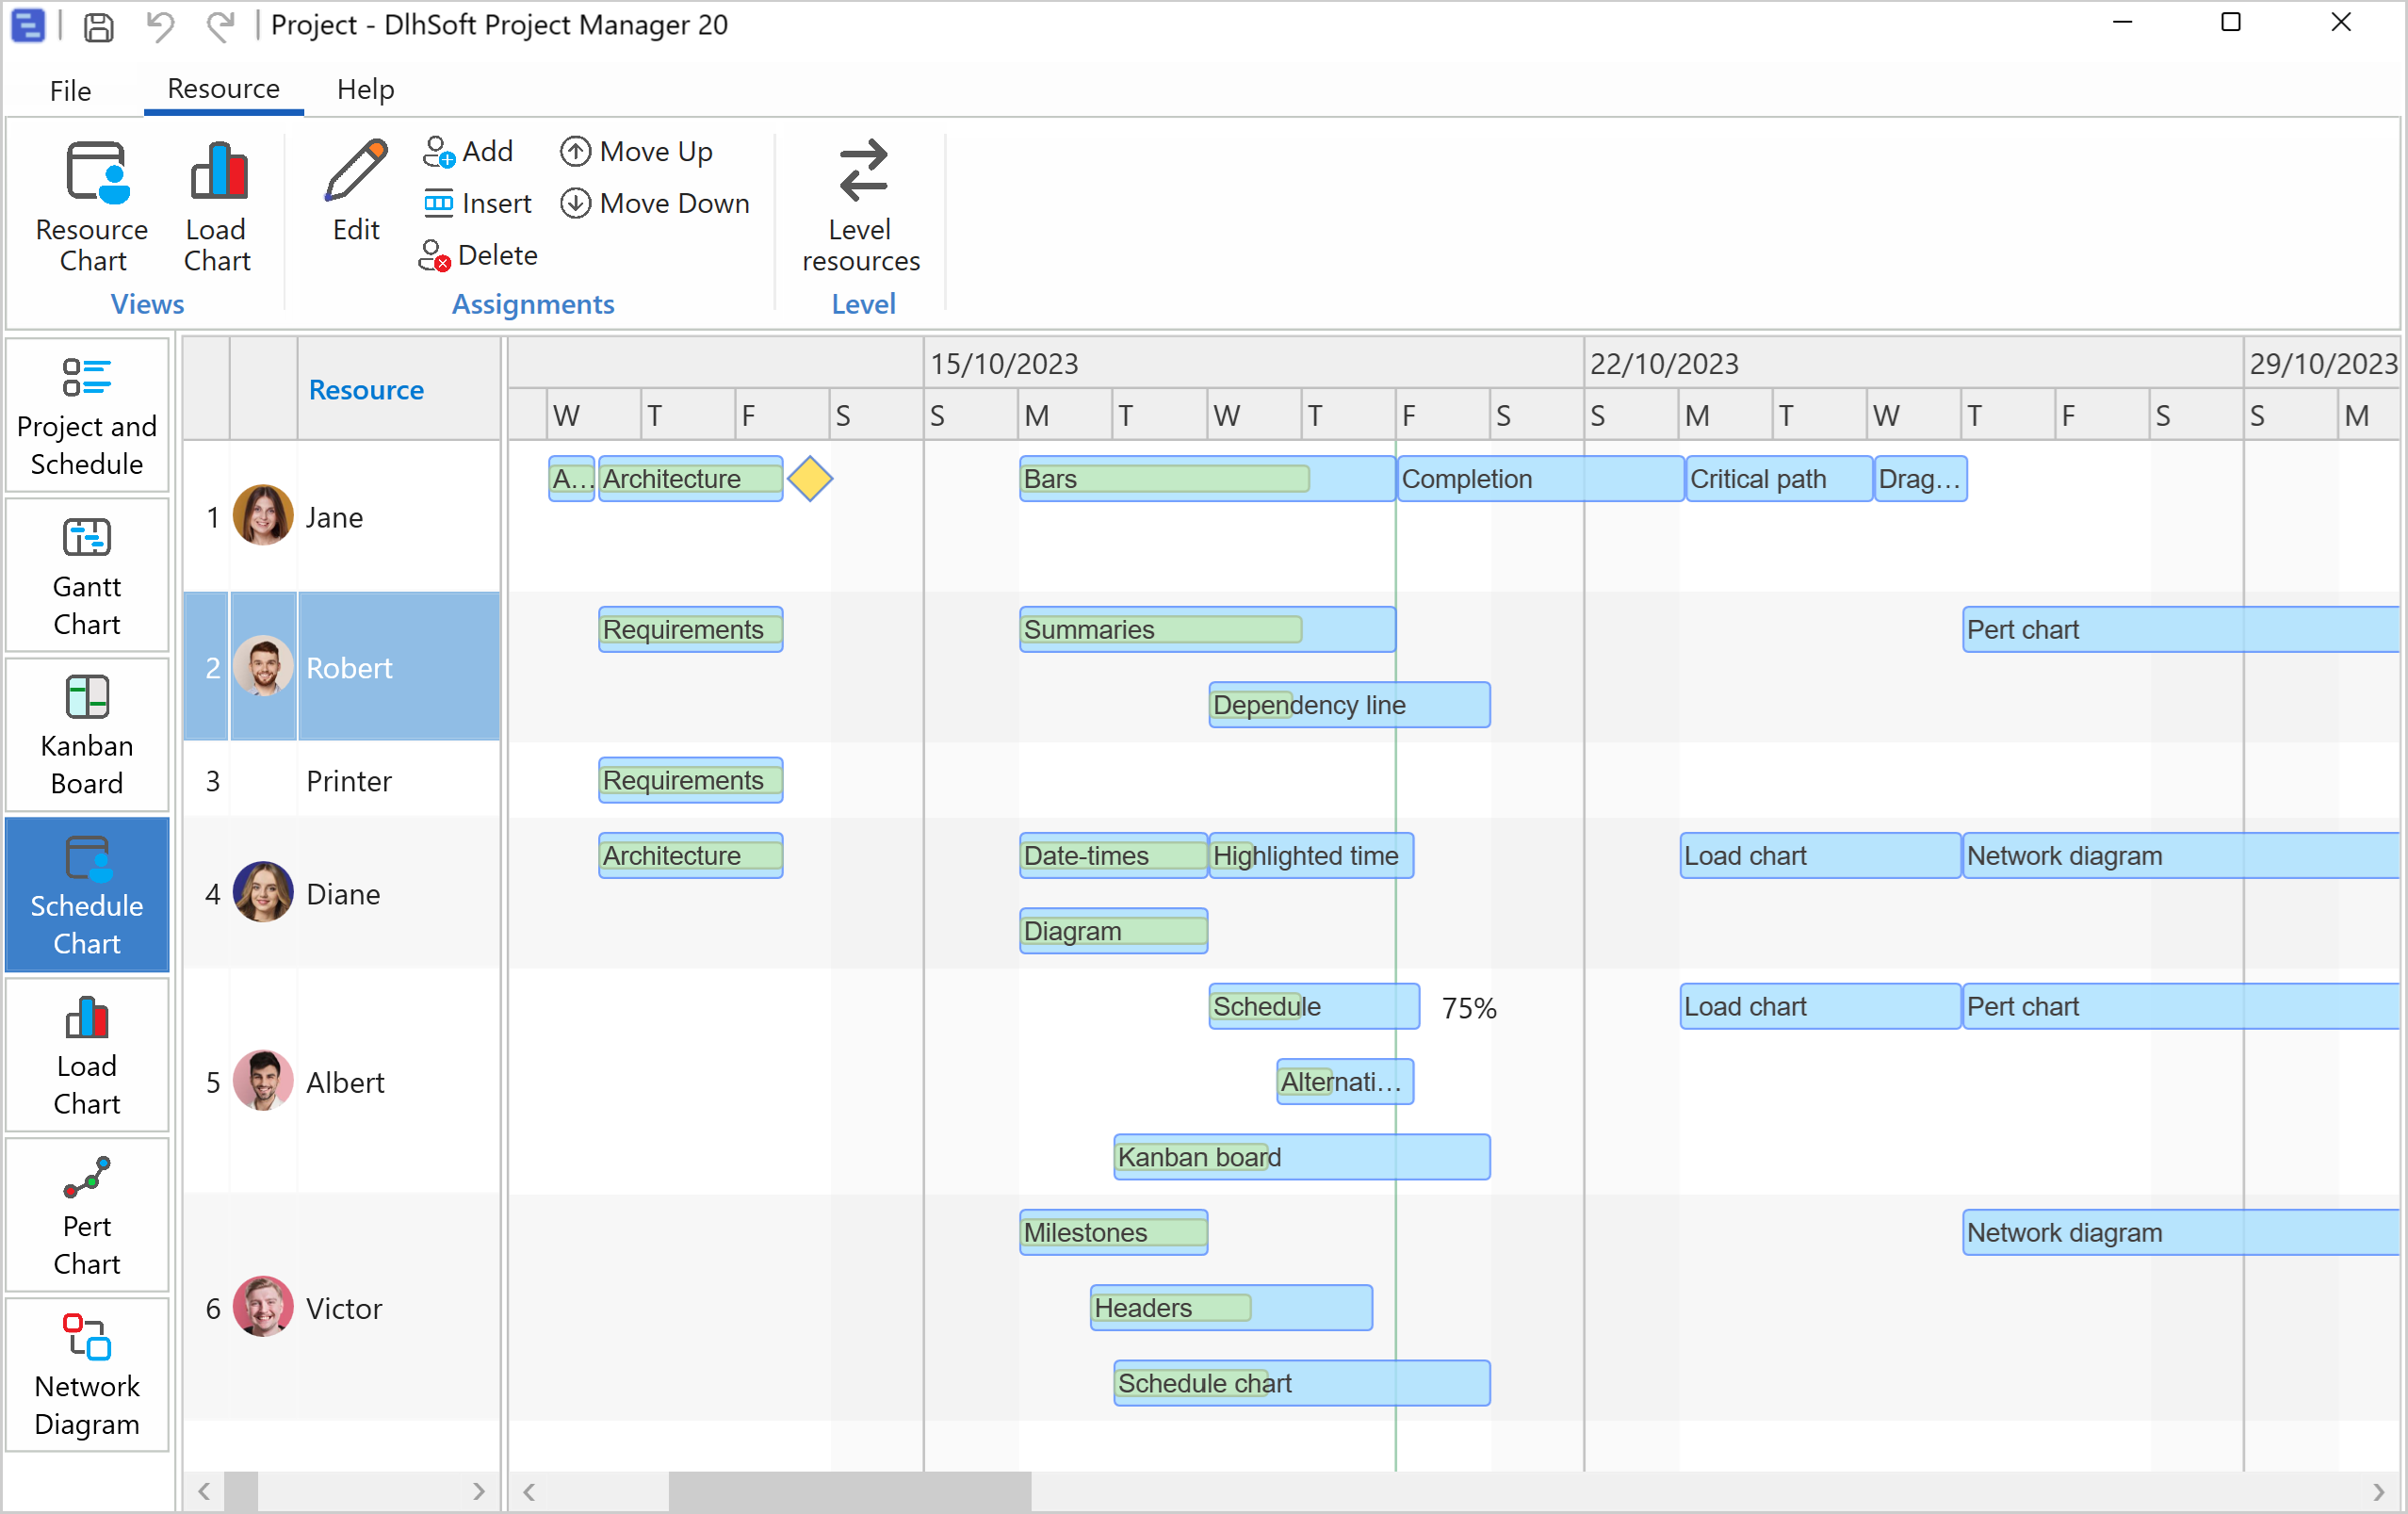Open the File menu
The height and width of the screenshot is (1514, 2408).
click(x=70, y=90)
